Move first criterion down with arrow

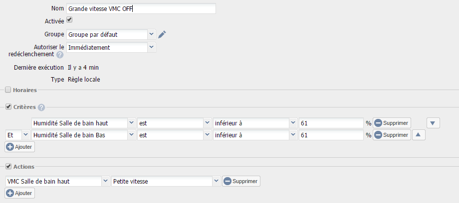[x=433, y=123]
